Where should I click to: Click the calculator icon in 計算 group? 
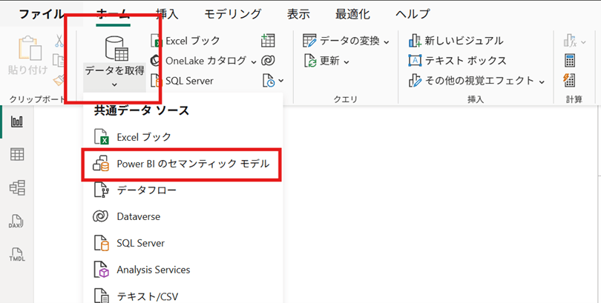click(570, 60)
